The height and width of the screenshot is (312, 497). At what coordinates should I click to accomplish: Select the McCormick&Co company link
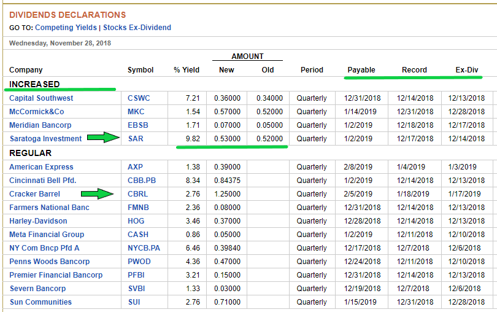coord(36,112)
